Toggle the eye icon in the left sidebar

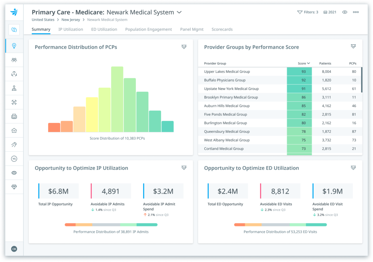click(x=14, y=172)
